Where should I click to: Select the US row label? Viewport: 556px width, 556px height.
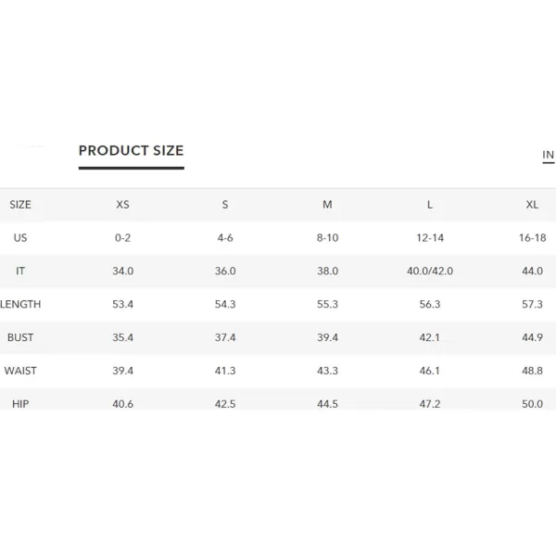(x=20, y=238)
